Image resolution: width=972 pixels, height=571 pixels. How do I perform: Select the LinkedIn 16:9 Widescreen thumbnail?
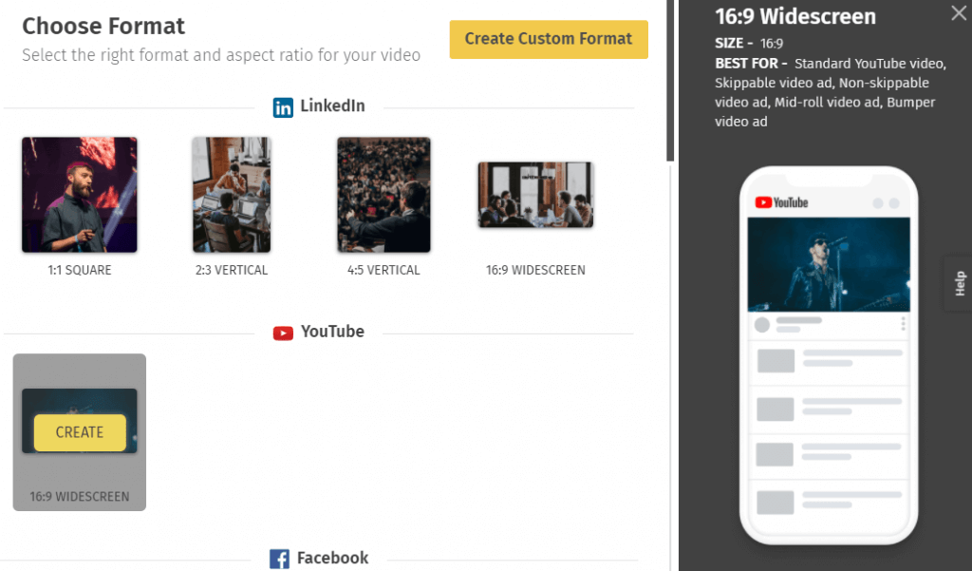tap(535, 195)
